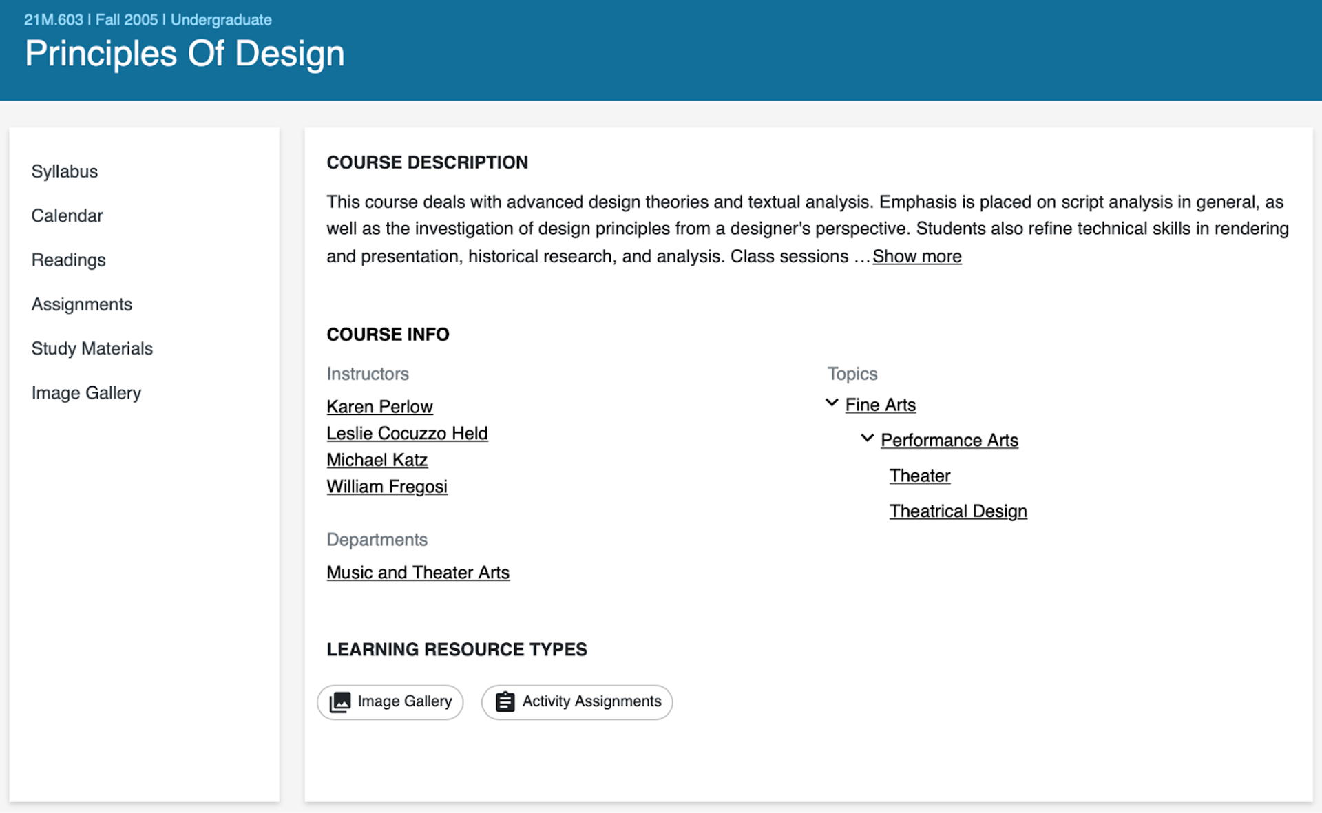This screenshot has height=813, width=1322.
Task: Open the Theatrical Design topic
Action: point(958,511)
